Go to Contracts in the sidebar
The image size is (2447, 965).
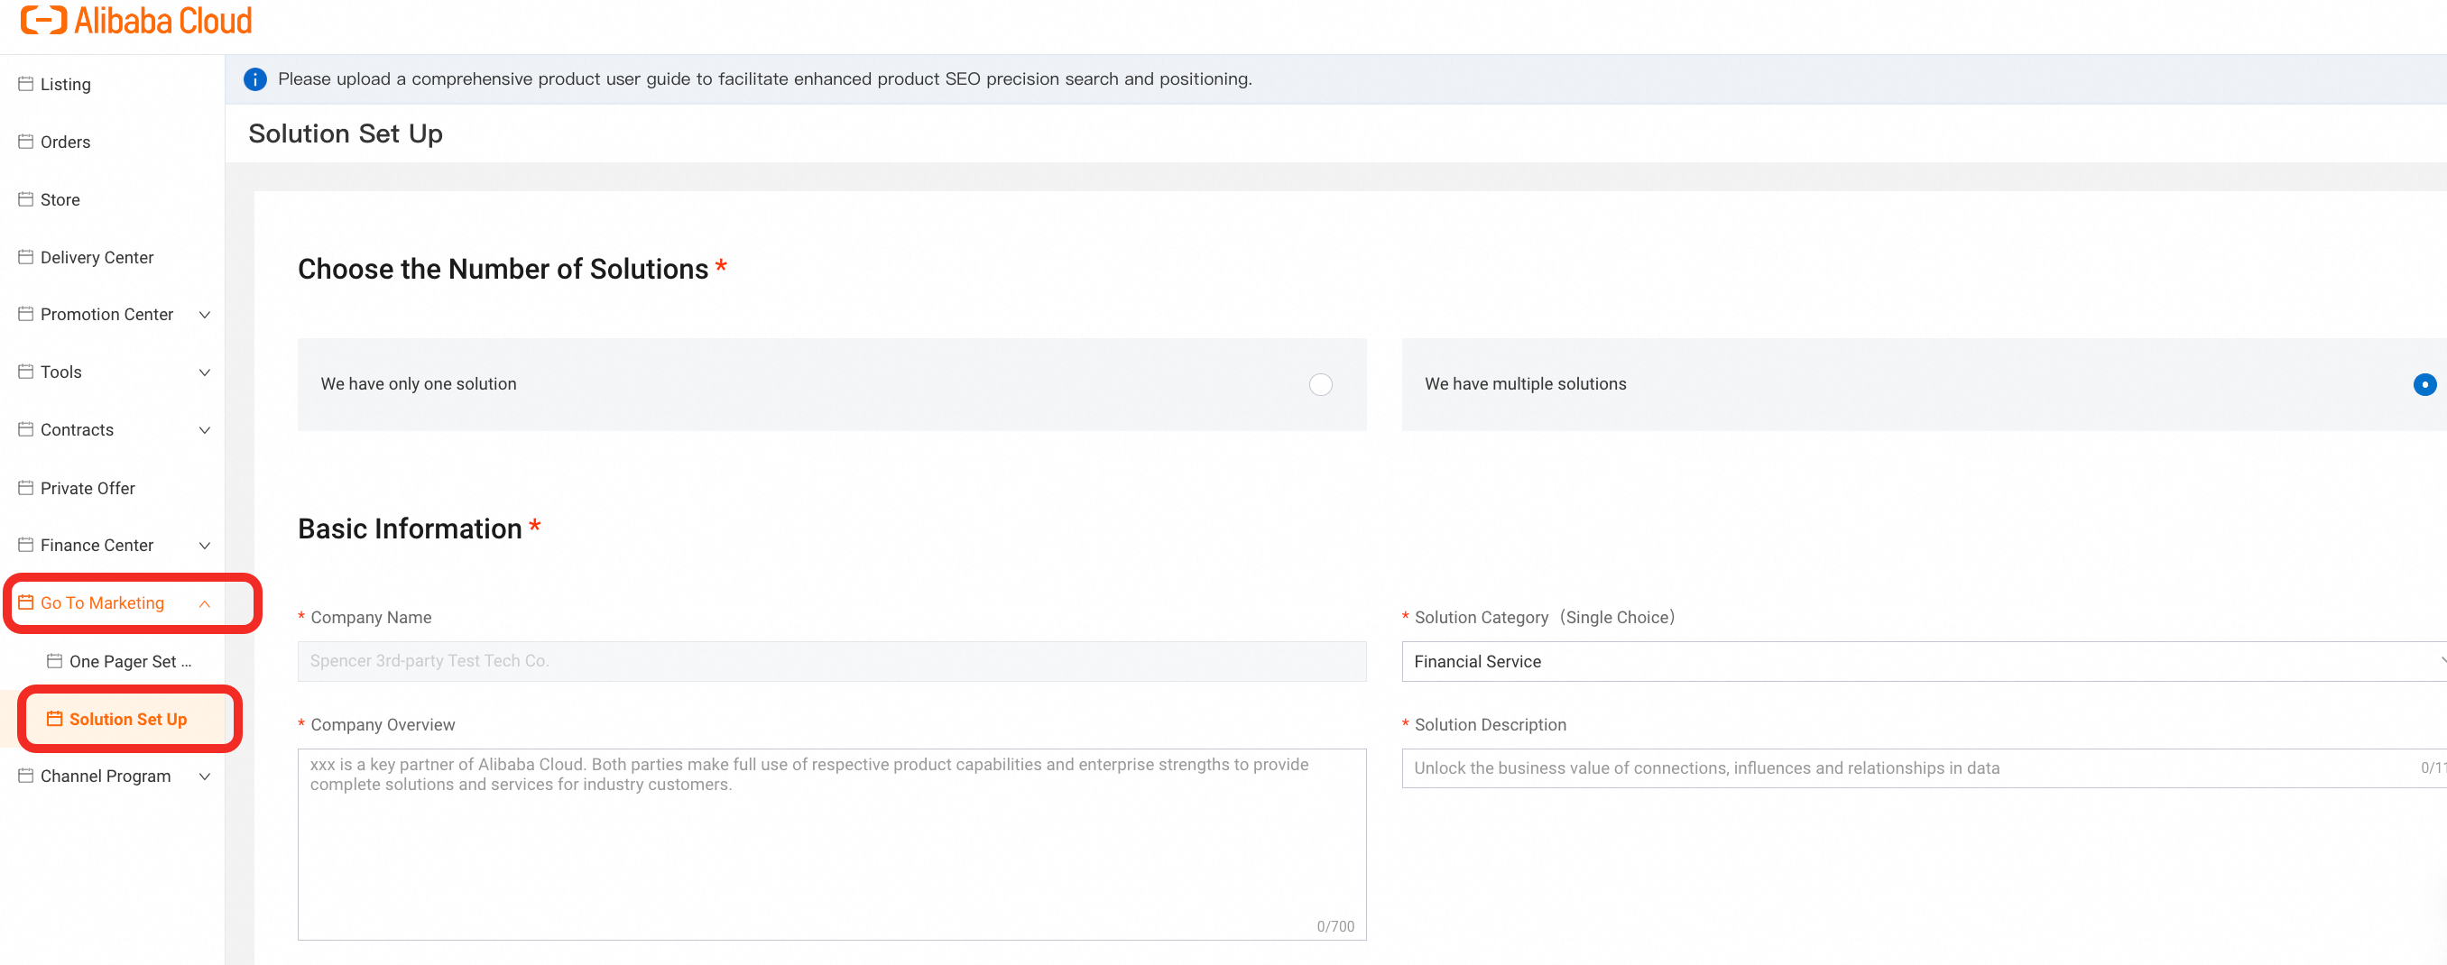tap(77, 430)
